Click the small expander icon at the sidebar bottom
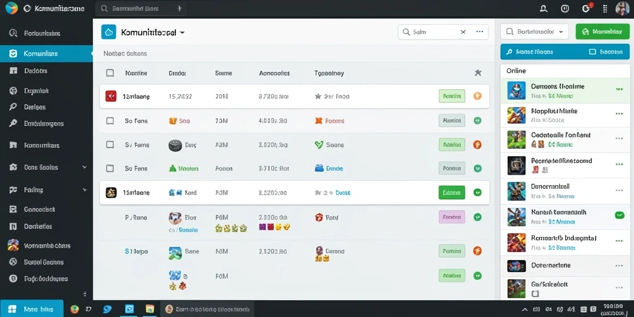Screen dimensions: 634x317 coord(84,294)
